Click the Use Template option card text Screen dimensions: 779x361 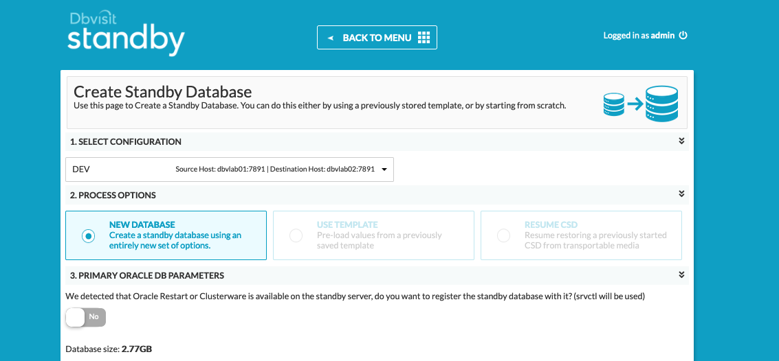pyautogui.click(x=379, y=235)
